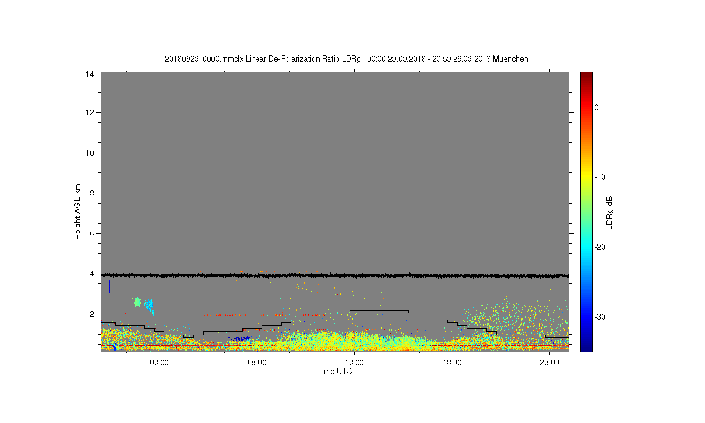Click the colorbar value label -30
This screenshot has height=423, width=705.
coord(600,317)
